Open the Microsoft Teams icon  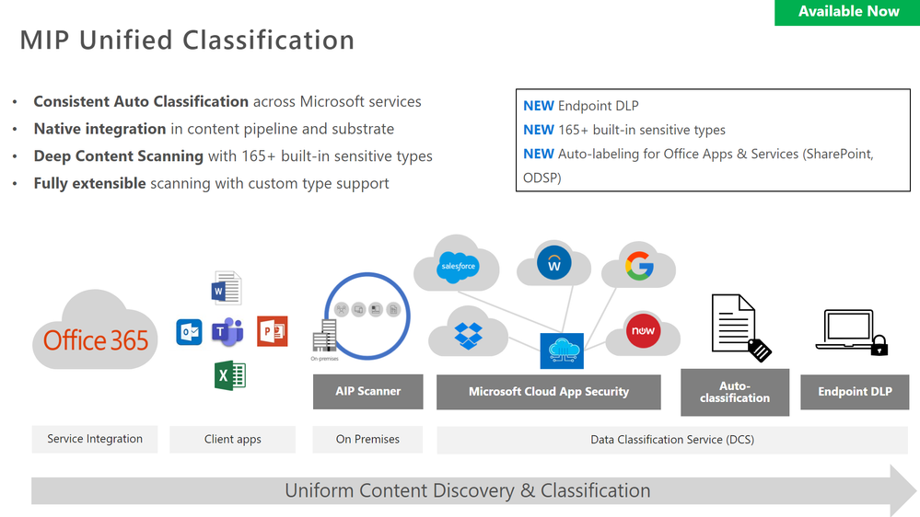228,332
